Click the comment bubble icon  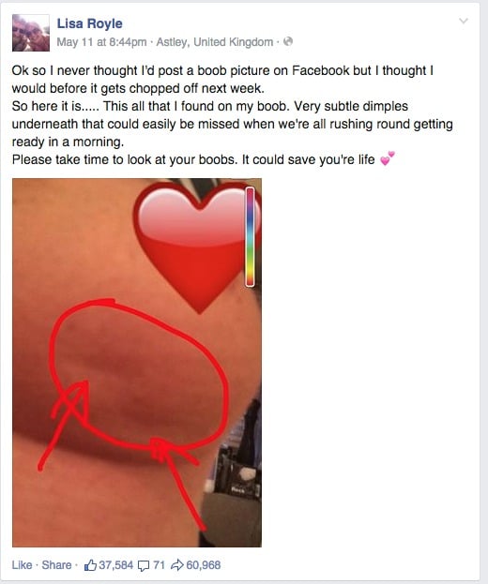point(144,566)
